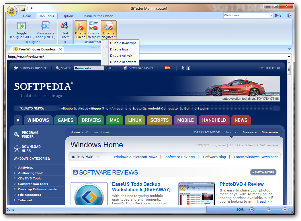The height and width of the screenshot is (221, 301).
Task: Choose Disable Behaviors from the menu
Action: point(123,62)
